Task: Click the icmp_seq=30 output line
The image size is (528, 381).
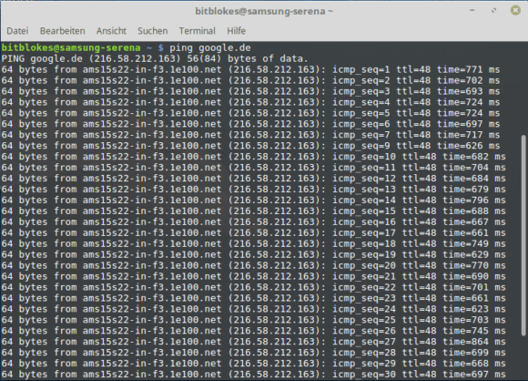Action: [254, 375]
